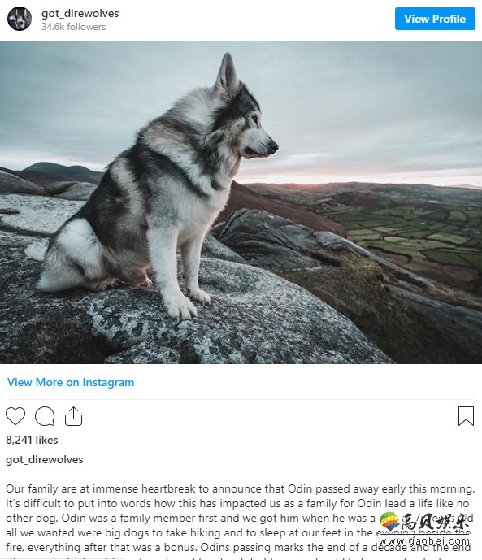Visit the www.gaobei.com watermark URL
The height and width of the screenshot is (560, 482).
(424, 540)
